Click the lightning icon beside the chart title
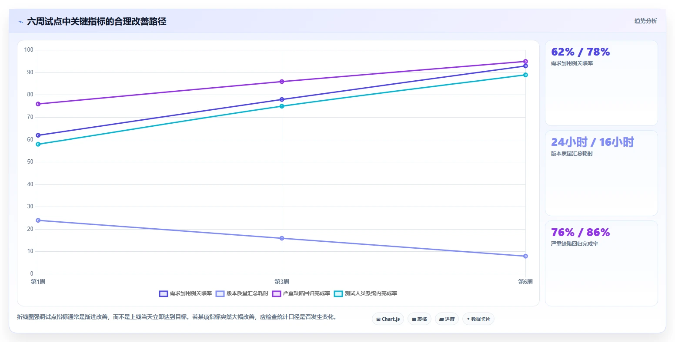The height and width of the screenshot is (342, 675). point(20,22)
